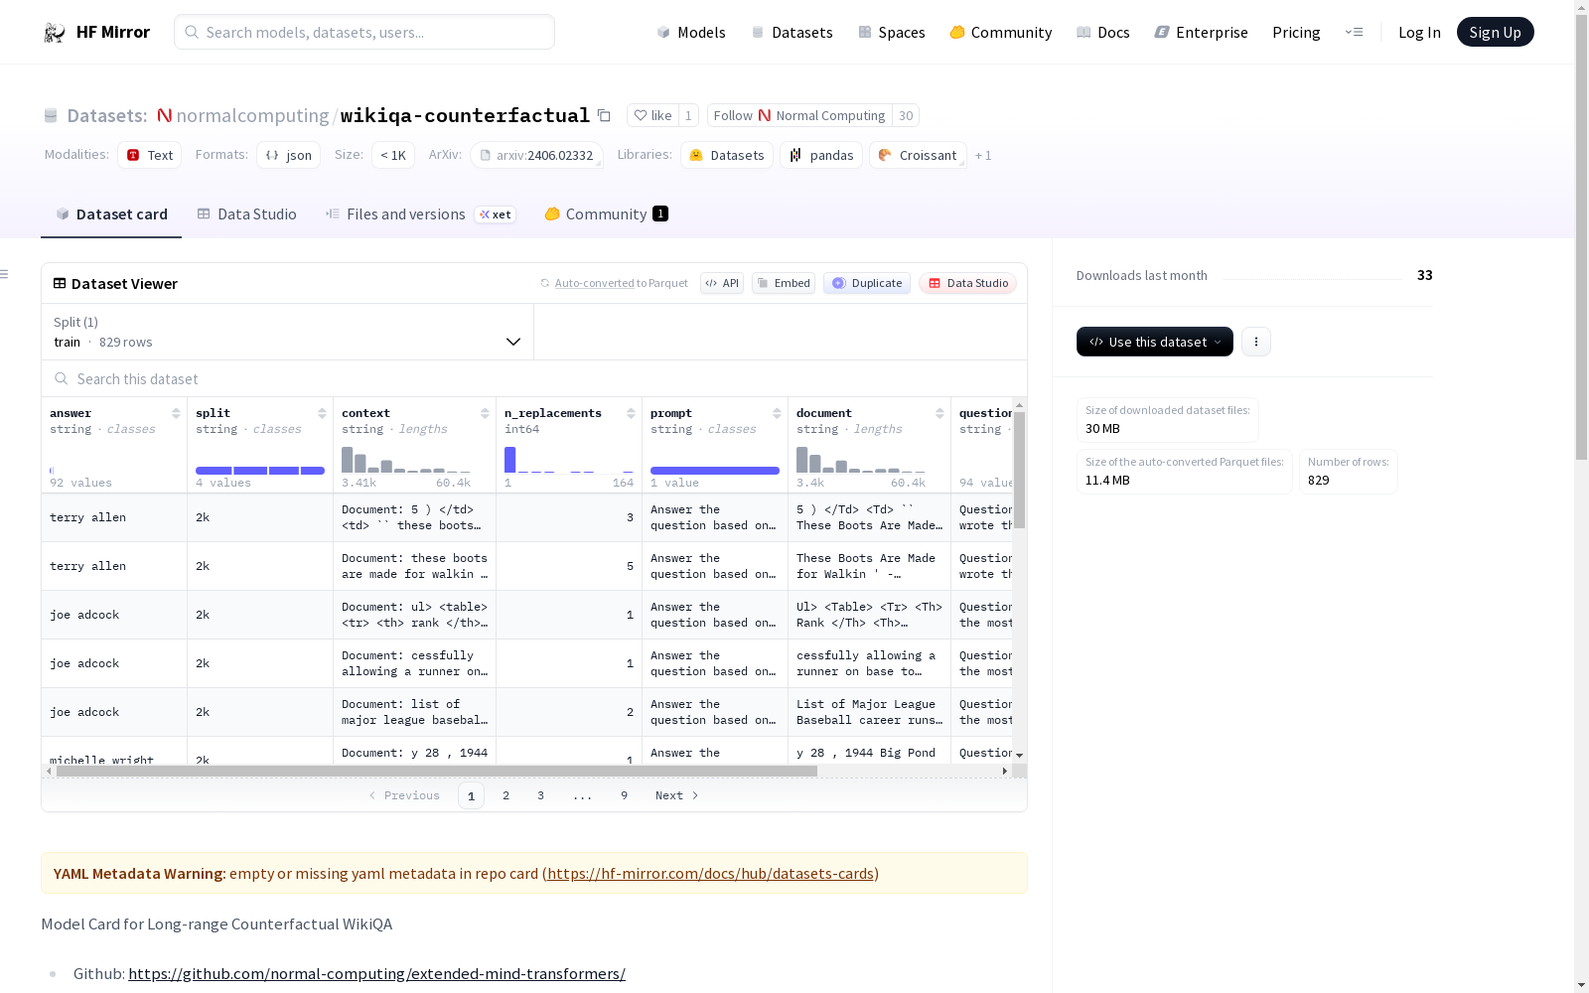
Task: Open the Use this dataset dropdown
Action: pos(1155,342)
